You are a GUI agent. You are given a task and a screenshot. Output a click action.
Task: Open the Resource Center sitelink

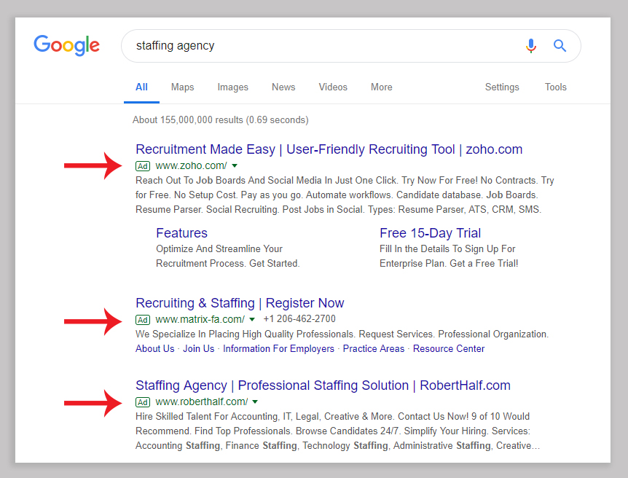pos(449,348)
